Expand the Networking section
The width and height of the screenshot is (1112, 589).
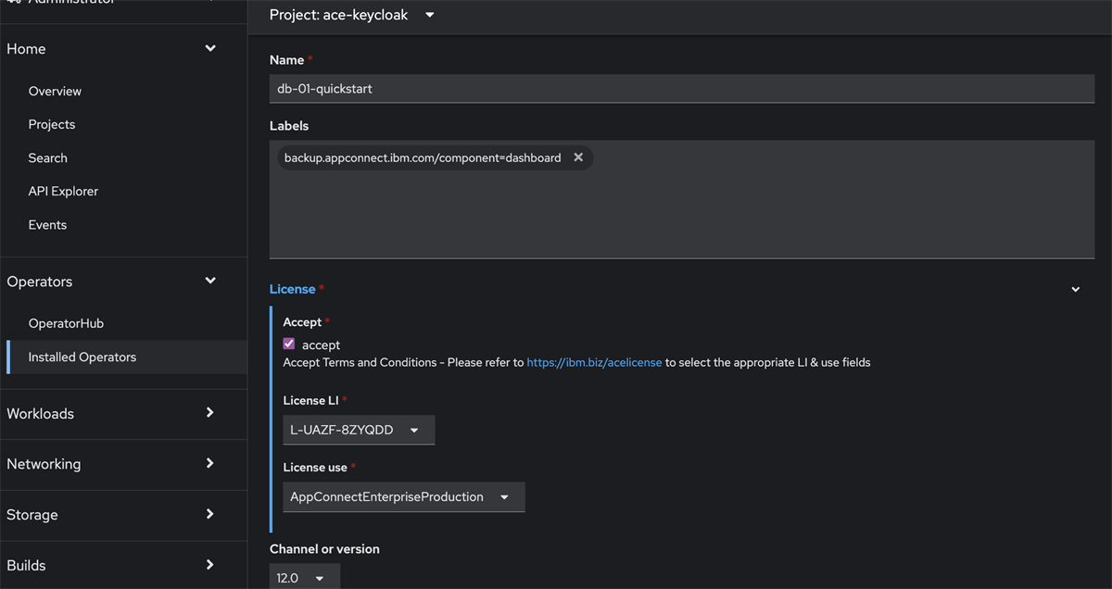click(x=210, y=464)
